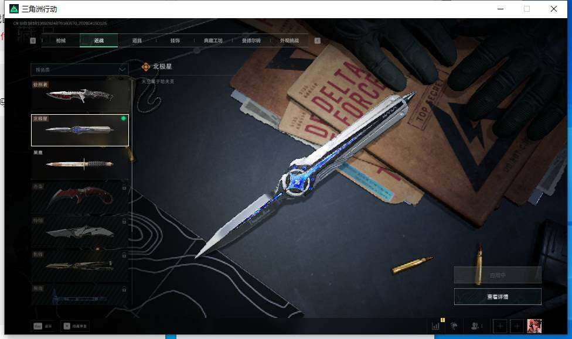Select the 黑鹰 dagger thumbnail
This screenshot has width=572, height=339.
(x=80, y=164)
